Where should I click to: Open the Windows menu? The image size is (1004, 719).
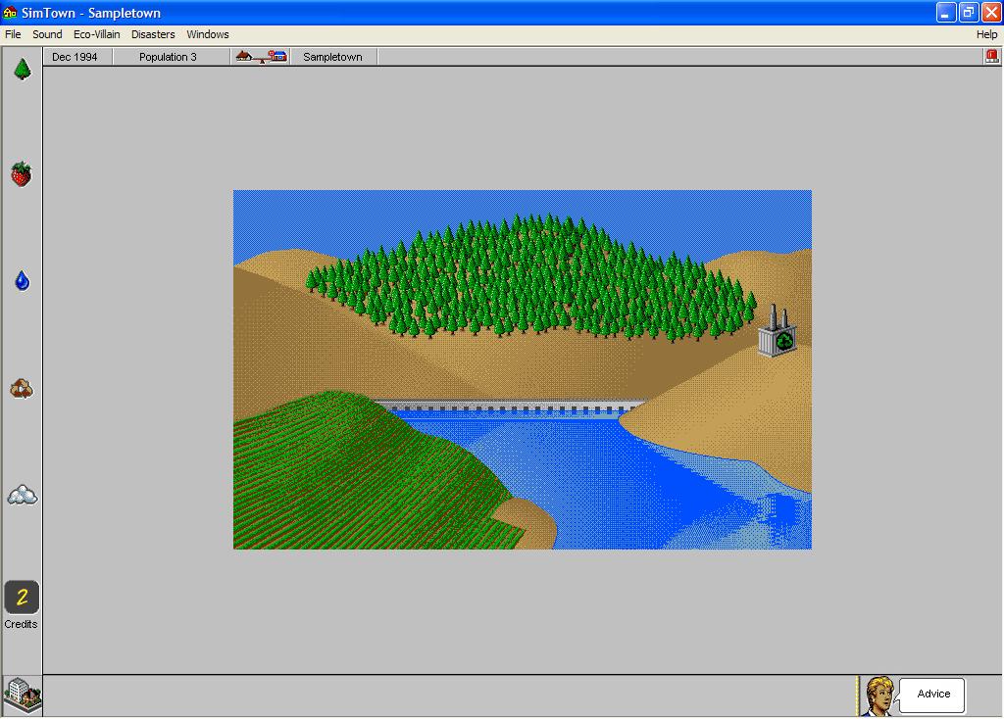[x=208, y=34]
